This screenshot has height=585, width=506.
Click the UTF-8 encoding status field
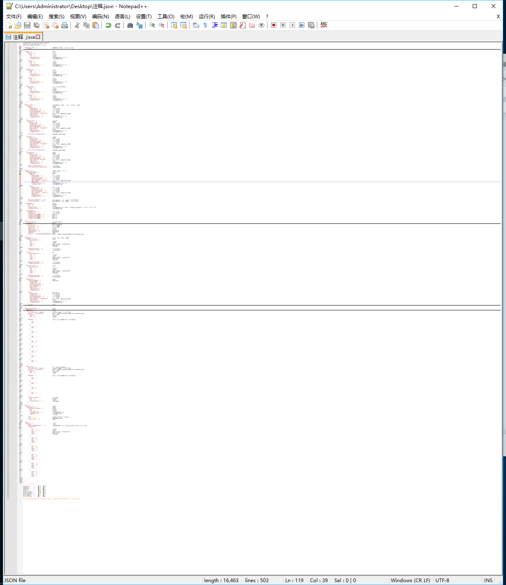tap(442, 580)
